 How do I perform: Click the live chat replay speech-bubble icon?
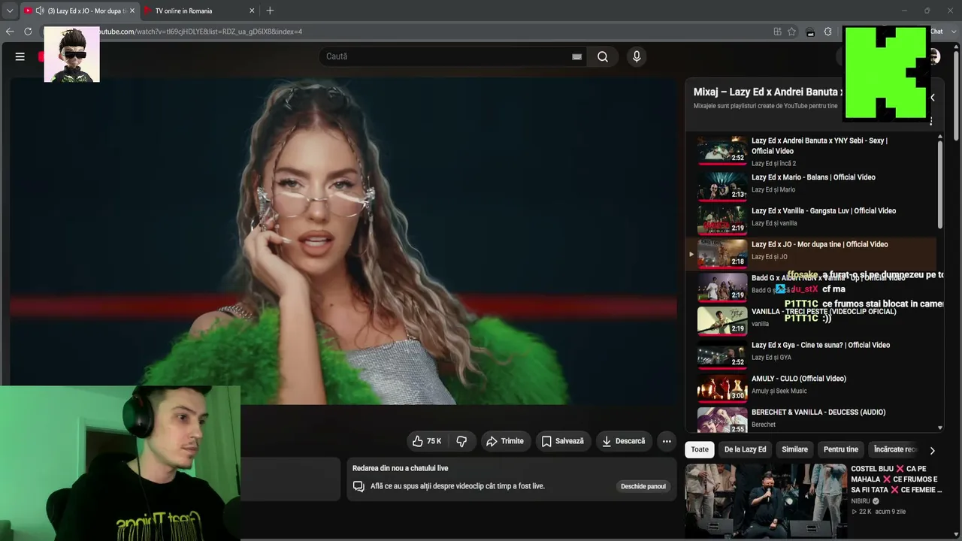click(x=358, y=486)
